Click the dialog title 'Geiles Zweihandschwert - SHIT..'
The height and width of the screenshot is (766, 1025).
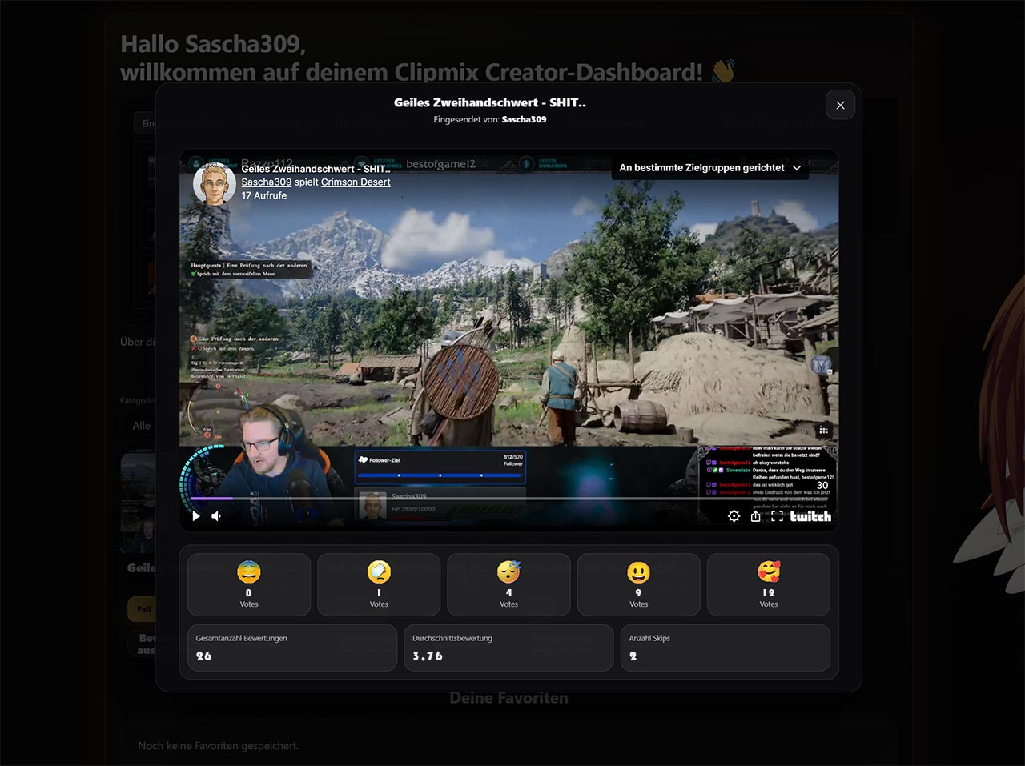tap(490, 102)
